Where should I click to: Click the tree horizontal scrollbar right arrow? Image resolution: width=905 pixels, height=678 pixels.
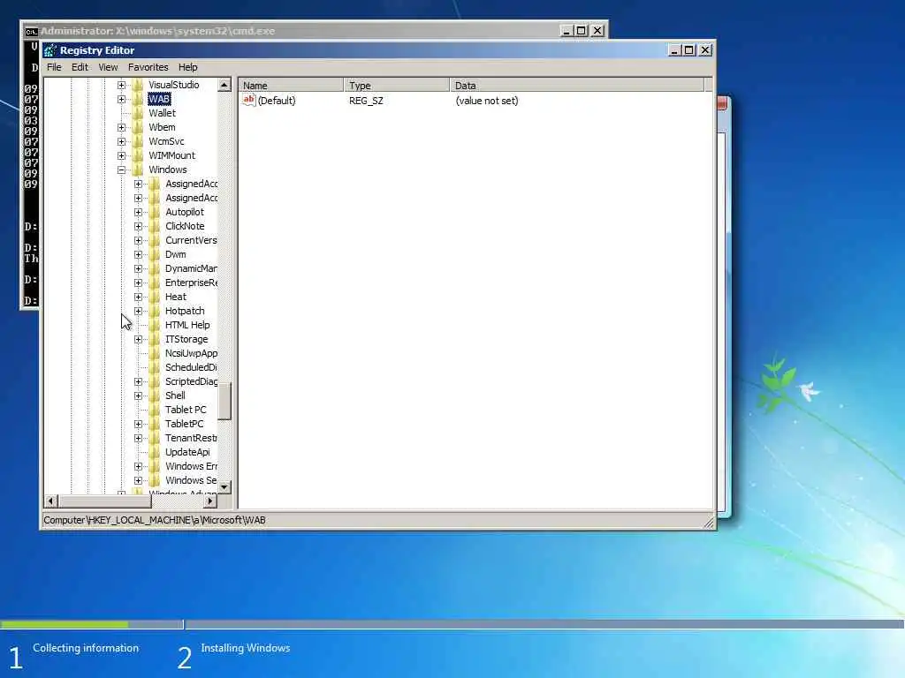click(210, 501)
